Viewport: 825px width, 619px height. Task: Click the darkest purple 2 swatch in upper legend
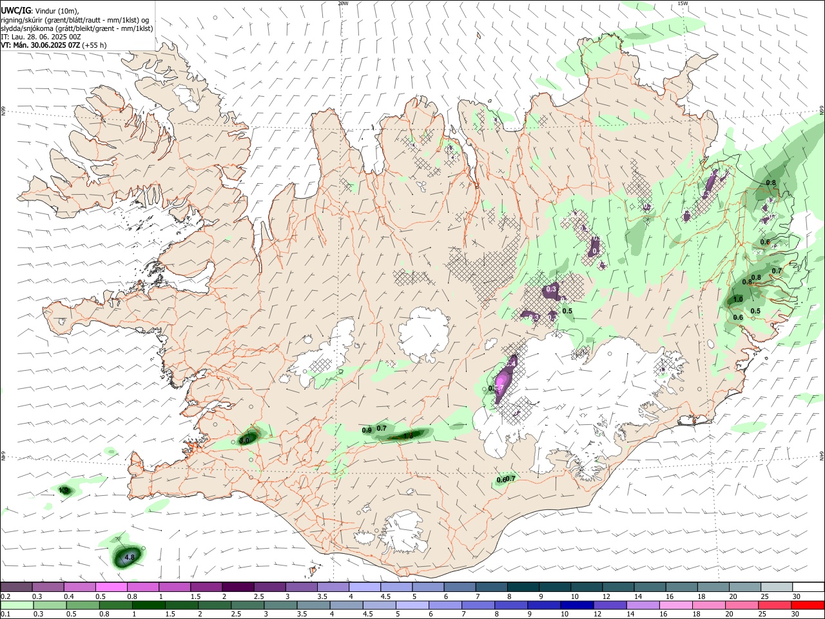pos(238,587)
